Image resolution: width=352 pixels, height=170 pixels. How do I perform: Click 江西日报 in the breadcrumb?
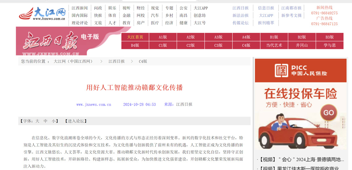pos(116,61)
